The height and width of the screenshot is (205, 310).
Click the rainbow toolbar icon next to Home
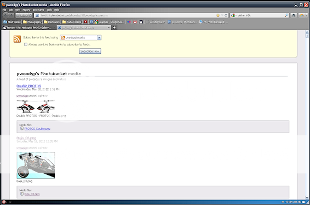point(302,15)
